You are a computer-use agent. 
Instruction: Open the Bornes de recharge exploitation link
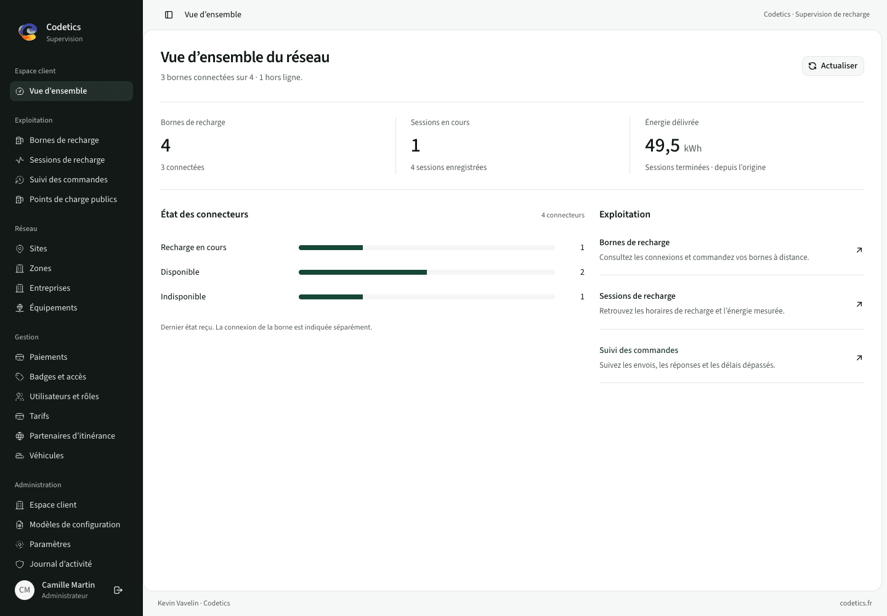coord(732,249)
